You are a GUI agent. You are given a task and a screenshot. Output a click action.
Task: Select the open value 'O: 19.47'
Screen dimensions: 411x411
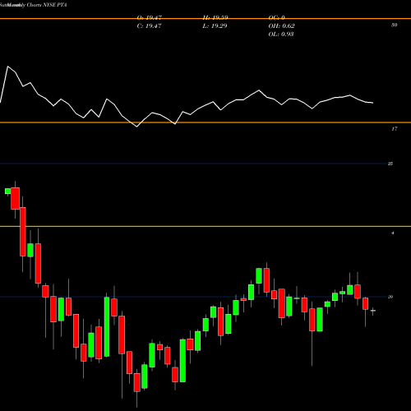[150, 18]
